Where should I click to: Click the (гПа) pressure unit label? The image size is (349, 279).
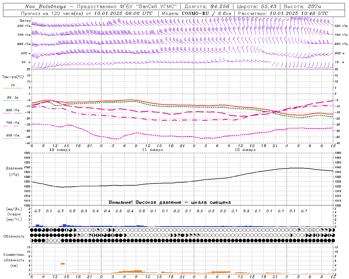coord(14,175)
